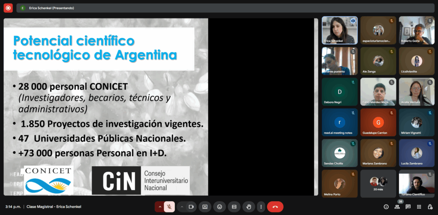Image resolution: width=438 pixels, height=215 pixels.
Task: Open the emoji reactions button
Action: [219, 207]
